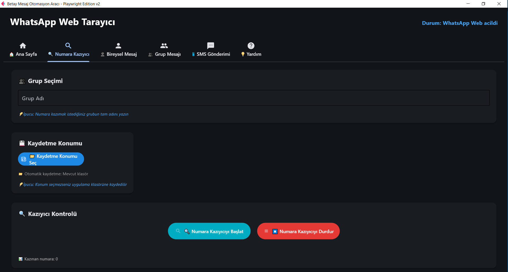Click Otomatik kaydetme: Mevcut klasör text
Image resolution: width=508 pixels, height=272 pixels.
56,174
